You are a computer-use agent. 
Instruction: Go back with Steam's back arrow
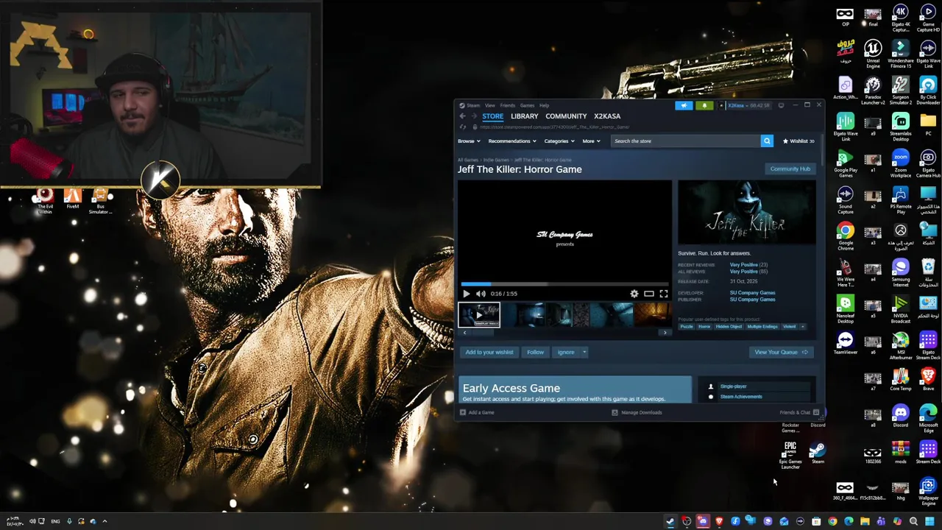462,116
